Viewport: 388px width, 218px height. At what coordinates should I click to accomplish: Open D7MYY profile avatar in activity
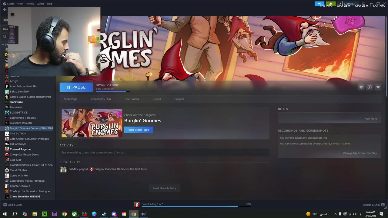(x=63, y=169)
